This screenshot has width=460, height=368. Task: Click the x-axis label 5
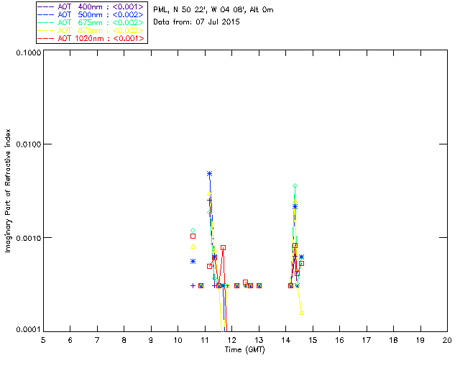point(43,340)
